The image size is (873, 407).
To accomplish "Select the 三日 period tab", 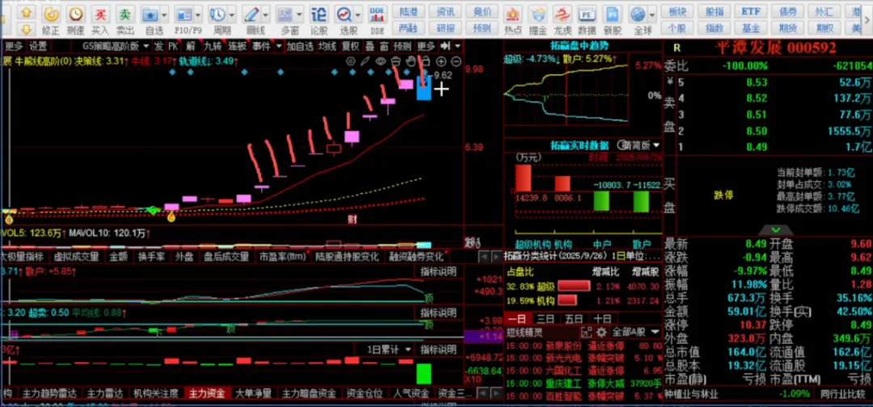I will 545,319.
